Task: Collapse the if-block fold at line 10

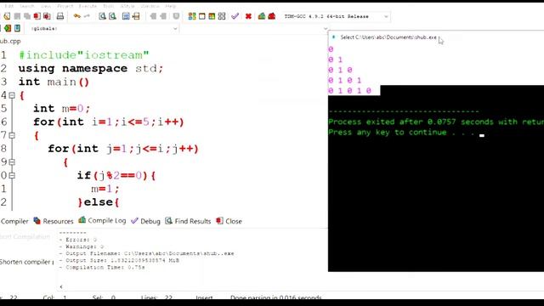Action: tap(12, 176)
